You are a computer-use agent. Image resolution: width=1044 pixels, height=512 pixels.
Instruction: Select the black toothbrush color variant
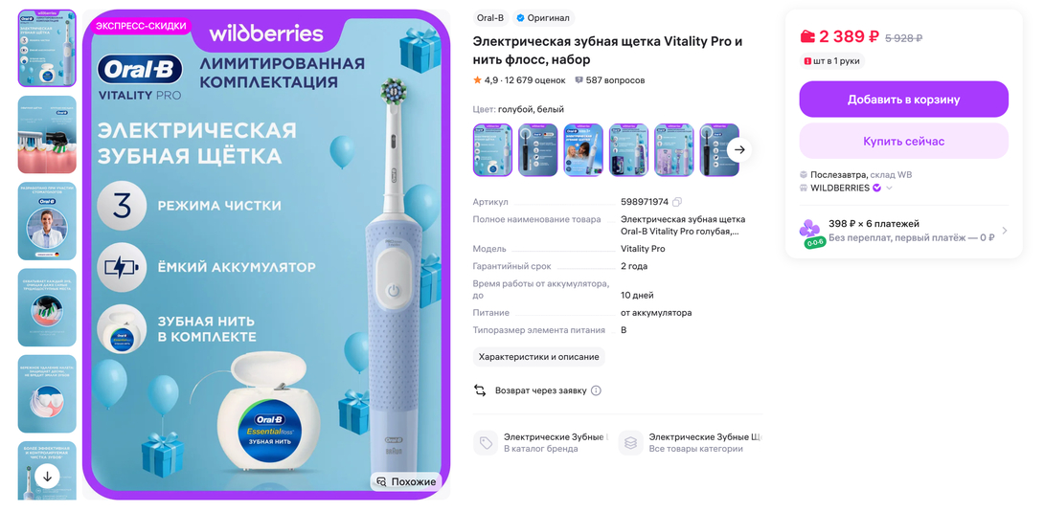538,149
